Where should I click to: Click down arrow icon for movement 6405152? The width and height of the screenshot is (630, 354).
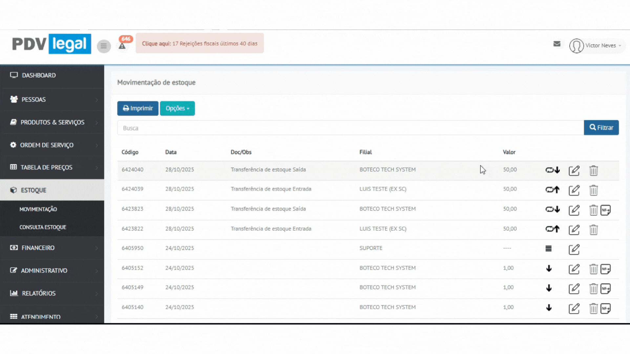pyautogui.click(x=549, y=269)
